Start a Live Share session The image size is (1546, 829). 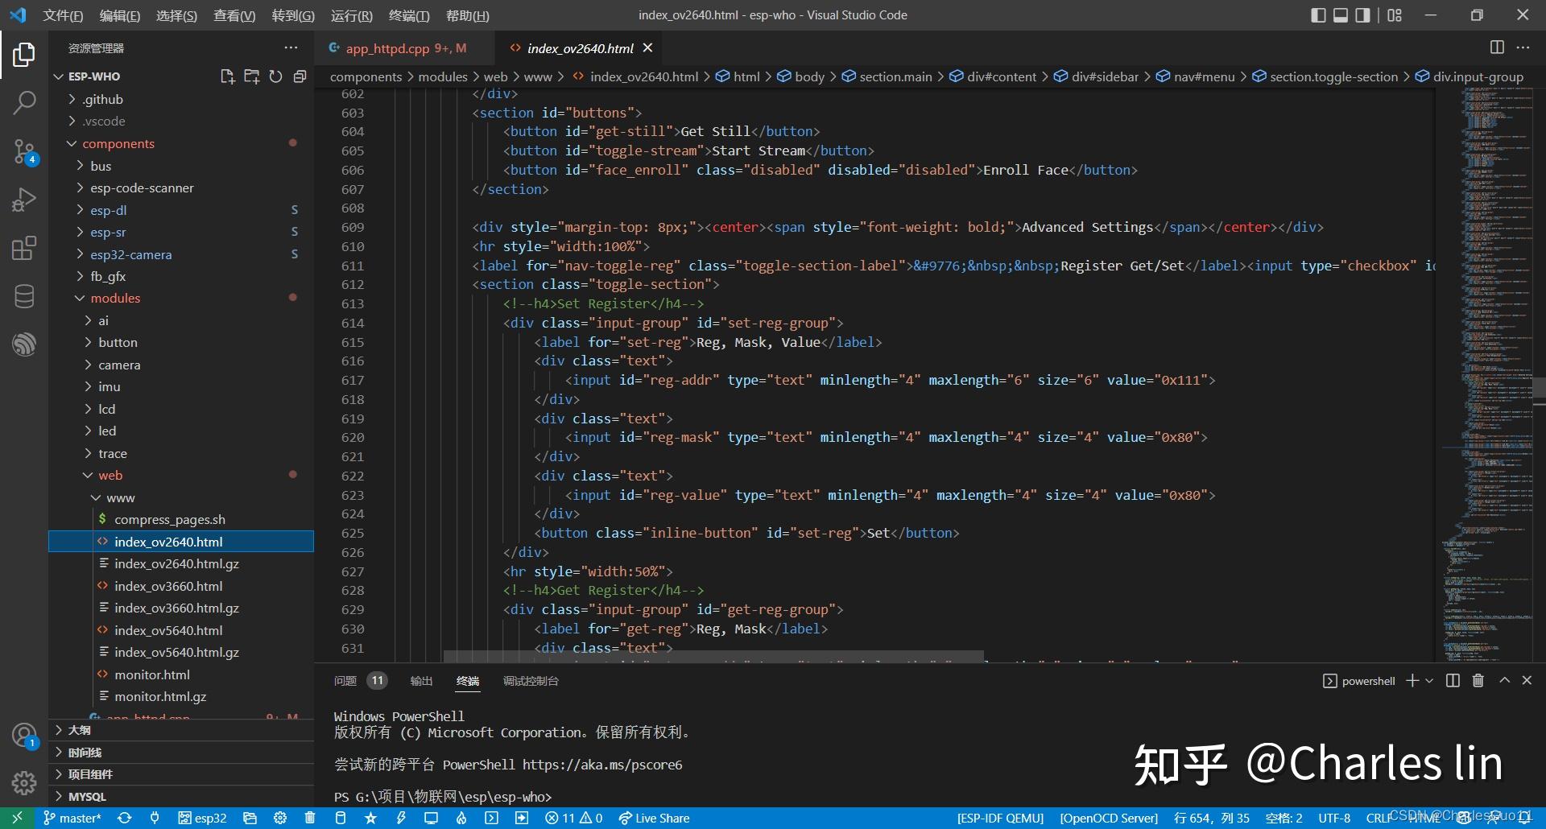[x=654, y=818]
